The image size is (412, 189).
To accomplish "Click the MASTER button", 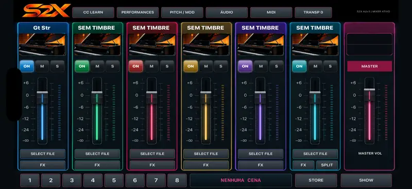I will pos(369,66).
